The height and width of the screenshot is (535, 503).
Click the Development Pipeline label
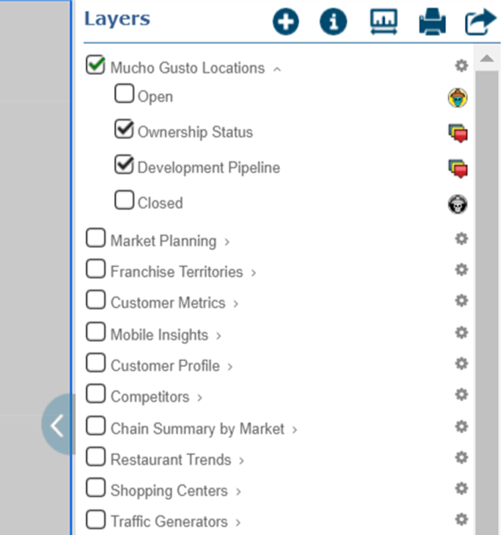[208, 168]
